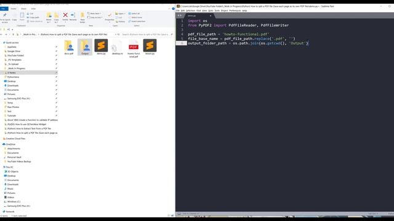Open YouTube Videos Backup under OneDrive
This screenshot has height=221, width=394.
[x=19, y=161]
